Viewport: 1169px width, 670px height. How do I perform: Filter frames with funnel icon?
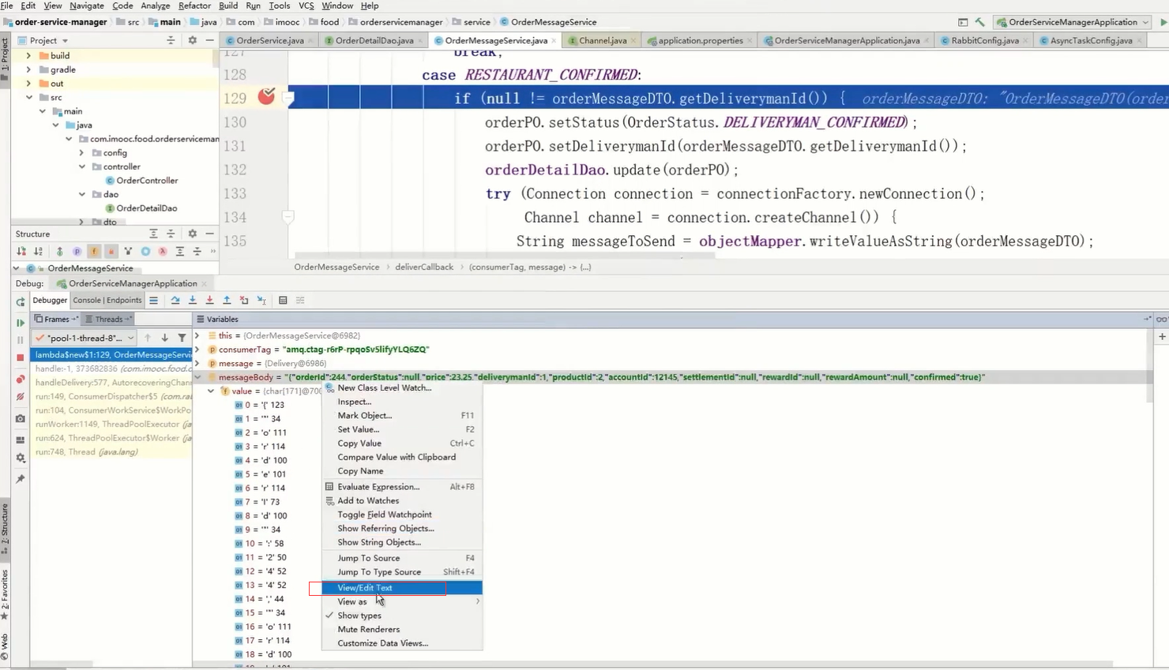point(182,338)
